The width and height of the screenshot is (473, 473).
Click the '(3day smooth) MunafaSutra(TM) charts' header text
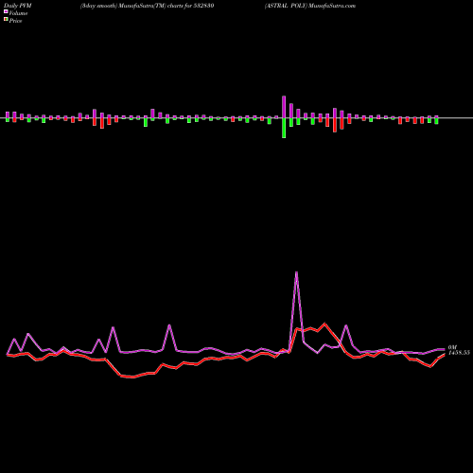pos(131,6)
